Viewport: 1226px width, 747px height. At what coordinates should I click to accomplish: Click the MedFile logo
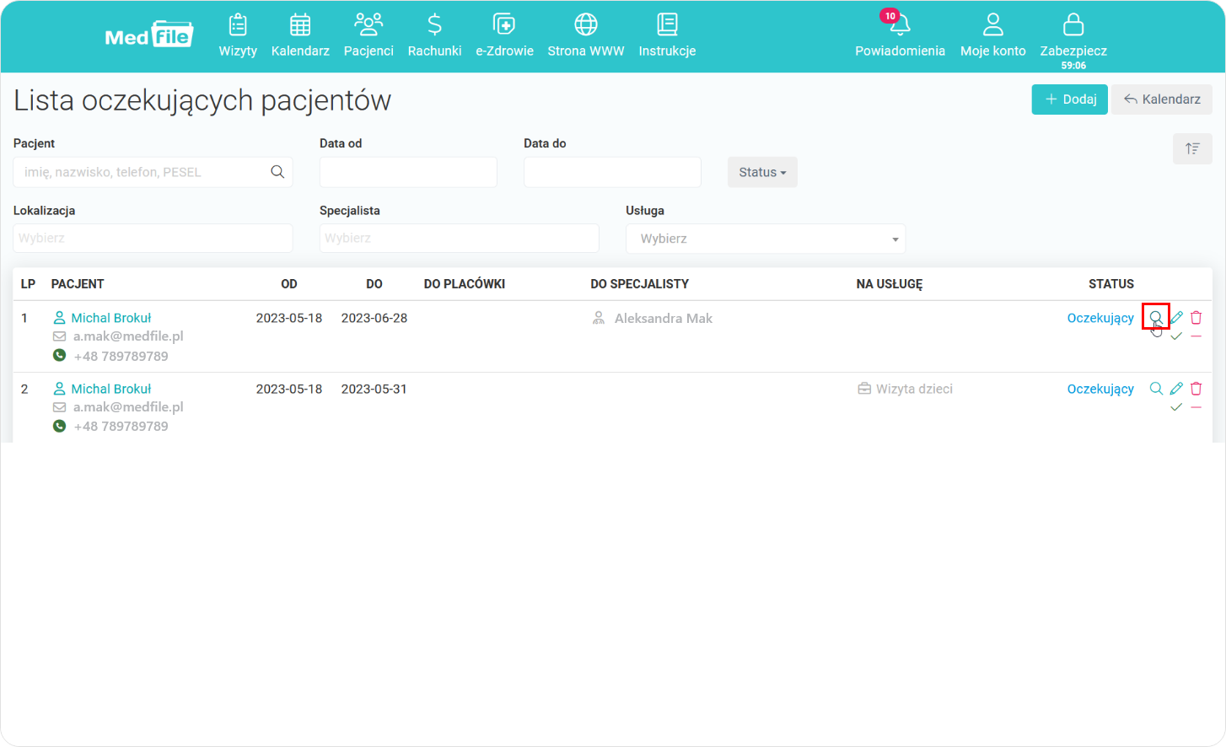click(149, 35)
